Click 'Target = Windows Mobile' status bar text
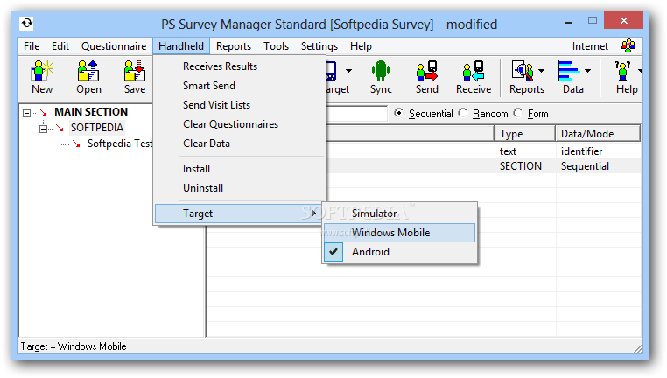 (x=74, y=346)
